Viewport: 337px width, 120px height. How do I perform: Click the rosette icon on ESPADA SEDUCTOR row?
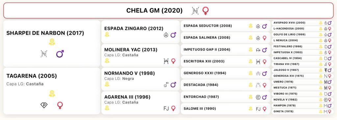(x=250, y=26)
